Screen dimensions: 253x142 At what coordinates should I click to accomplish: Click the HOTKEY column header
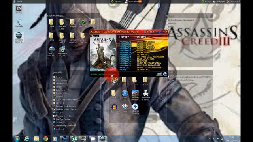pos(124,37)
